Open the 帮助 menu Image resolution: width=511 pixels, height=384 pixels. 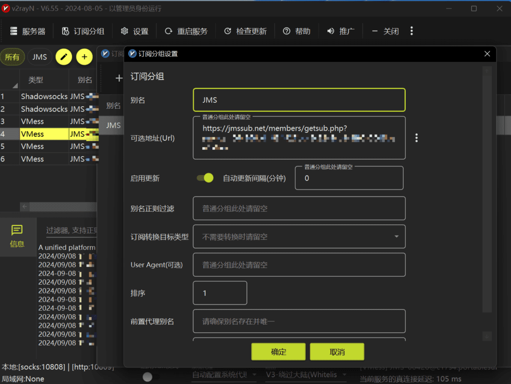(296, 31)
